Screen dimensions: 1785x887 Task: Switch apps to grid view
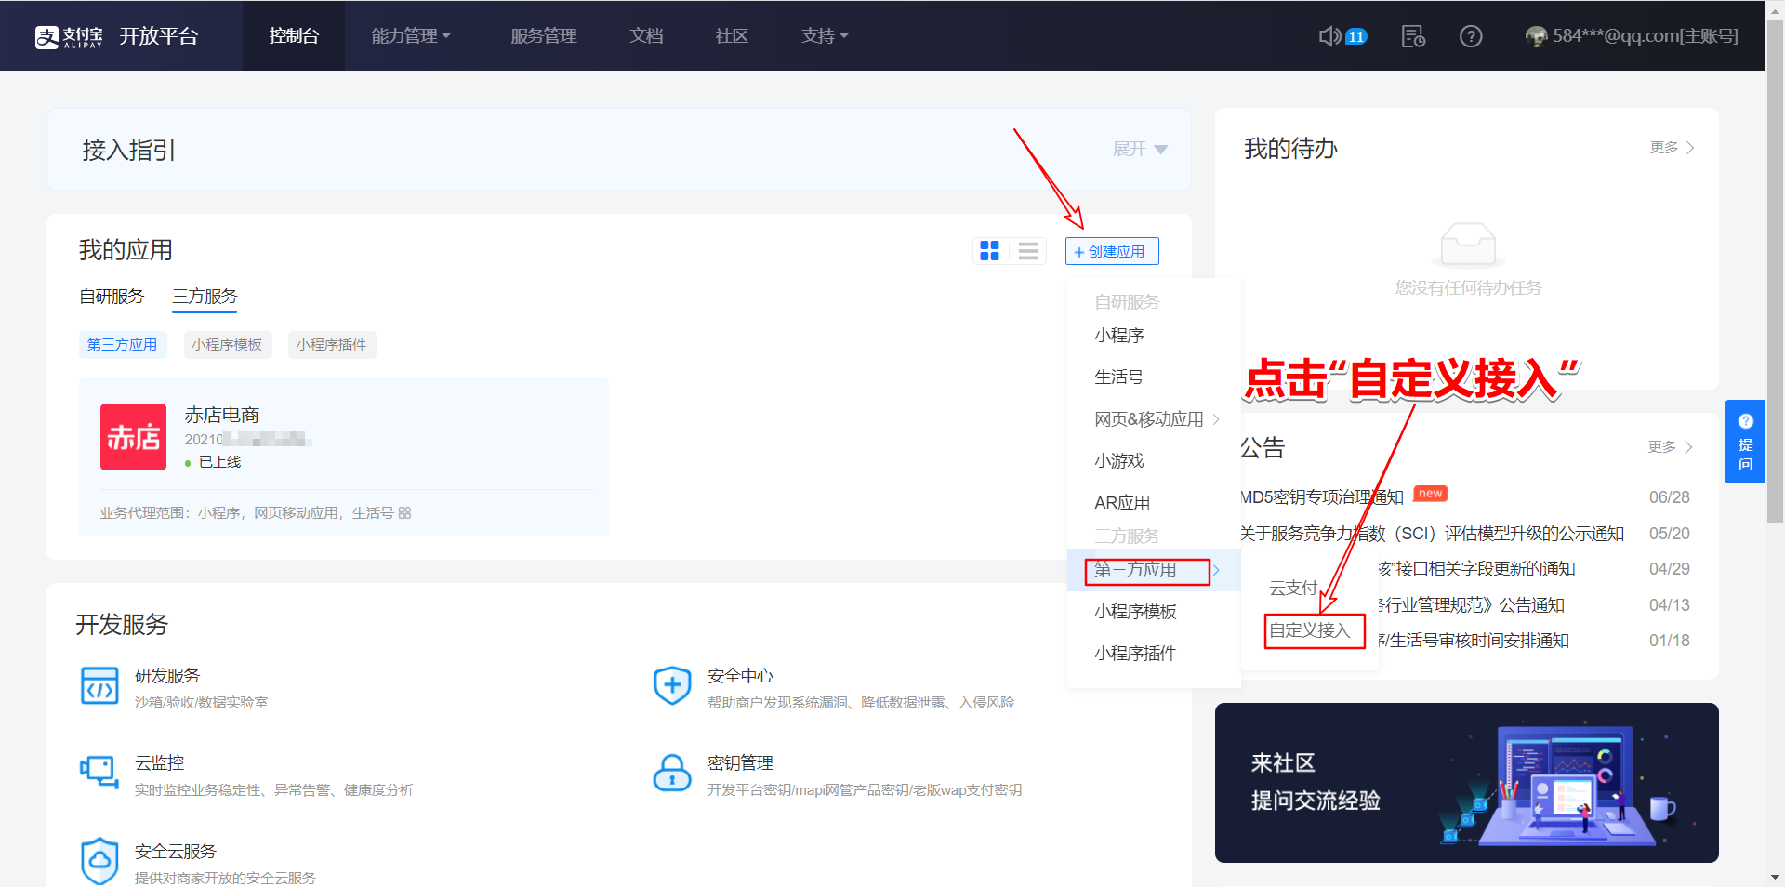pos(990,251)
